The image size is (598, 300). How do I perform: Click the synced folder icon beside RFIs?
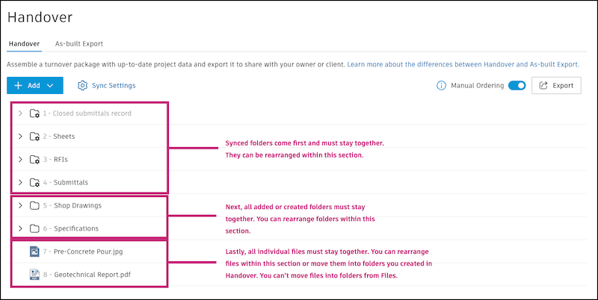pos(34,160)
